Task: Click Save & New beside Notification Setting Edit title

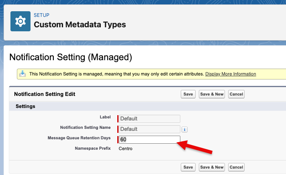Action: click(x=212, y=94)
